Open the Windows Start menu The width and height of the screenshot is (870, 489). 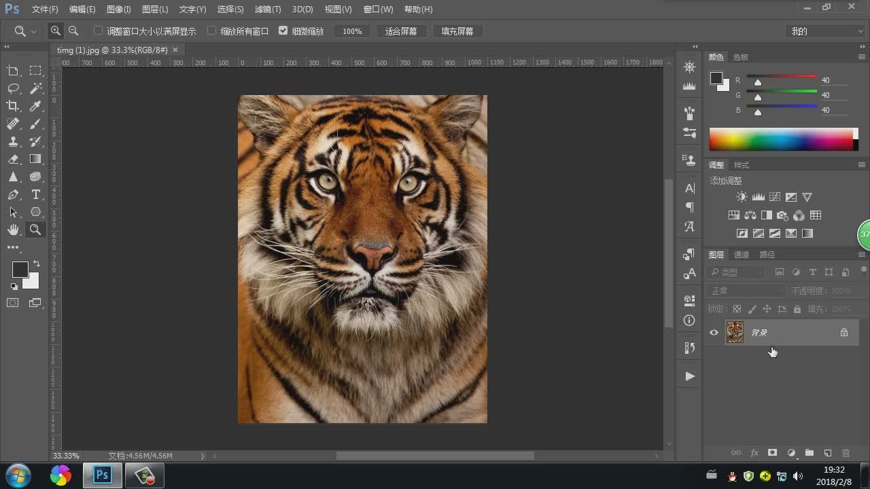[x=18, y=475]
